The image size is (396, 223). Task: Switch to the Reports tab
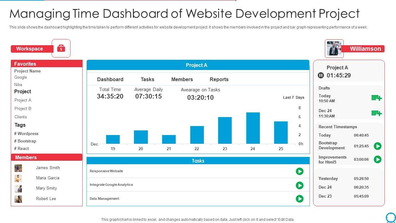coord(219,79)
